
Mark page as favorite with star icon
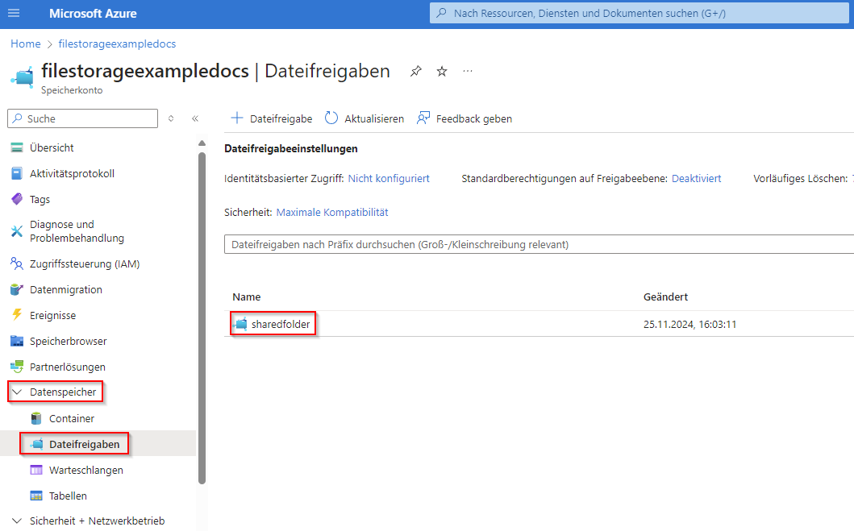pyautogui.click(x=442, y=72)
